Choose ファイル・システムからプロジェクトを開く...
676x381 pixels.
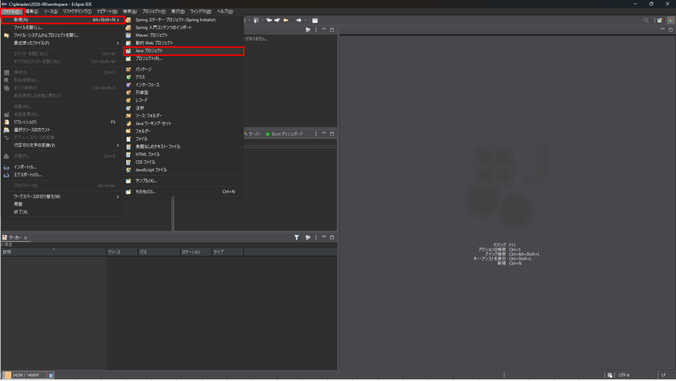click(62, 36)
